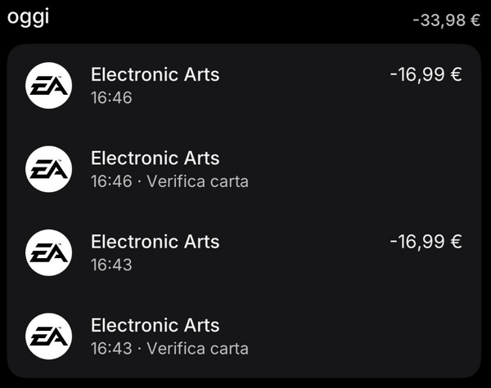Click the "Verifica carta" label at 16:43
Image resolution: width=491 pixels, height=388 pixels.
click(x=197, y=348)
